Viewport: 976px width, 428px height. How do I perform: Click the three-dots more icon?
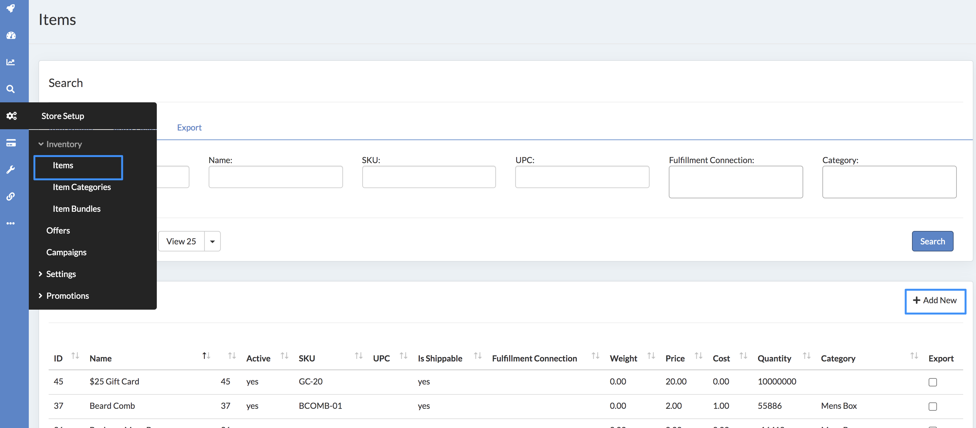pos(11,223)
